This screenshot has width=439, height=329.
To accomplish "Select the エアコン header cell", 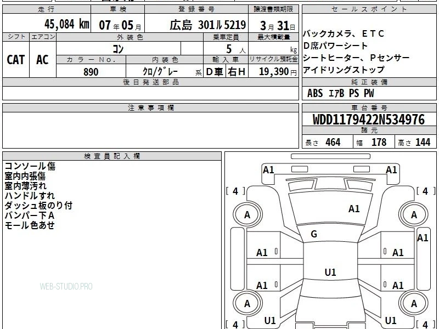I will 43,37.
